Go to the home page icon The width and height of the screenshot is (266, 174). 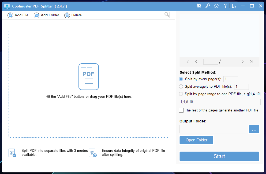(x=216, y=6)
